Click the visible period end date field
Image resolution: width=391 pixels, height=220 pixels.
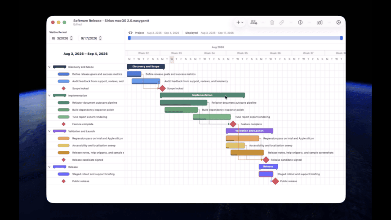[89, 38]
